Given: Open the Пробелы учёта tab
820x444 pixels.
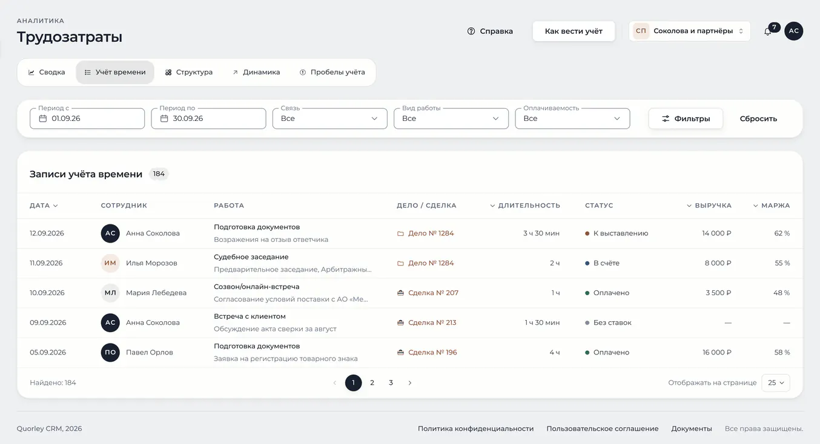Looking at the screenshot, I should click(332, 72).
